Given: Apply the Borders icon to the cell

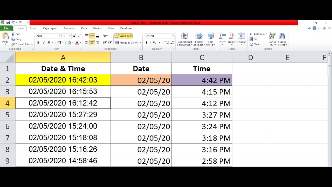Looking at the screenshot, I should click(x=59, y=43).
